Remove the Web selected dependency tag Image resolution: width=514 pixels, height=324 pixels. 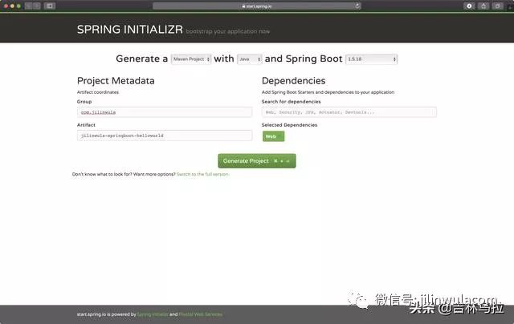tap(273, 136)
